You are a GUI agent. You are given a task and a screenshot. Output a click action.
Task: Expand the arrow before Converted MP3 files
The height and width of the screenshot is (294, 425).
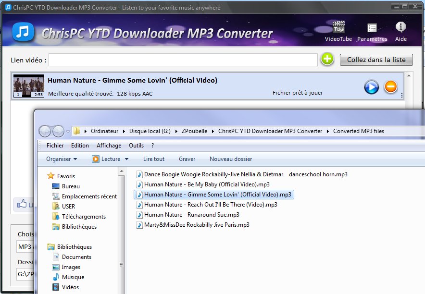tap(328, 131)
